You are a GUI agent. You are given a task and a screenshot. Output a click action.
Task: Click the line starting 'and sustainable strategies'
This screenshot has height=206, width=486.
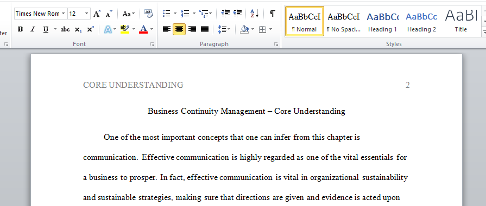point(242,198)
